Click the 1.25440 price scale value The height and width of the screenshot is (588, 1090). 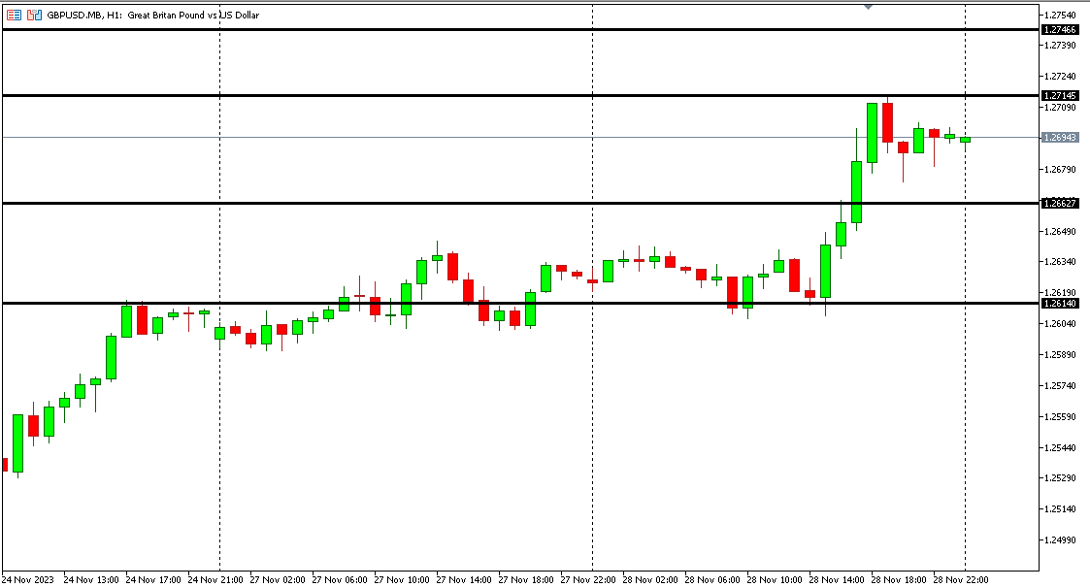point(1060,447)
